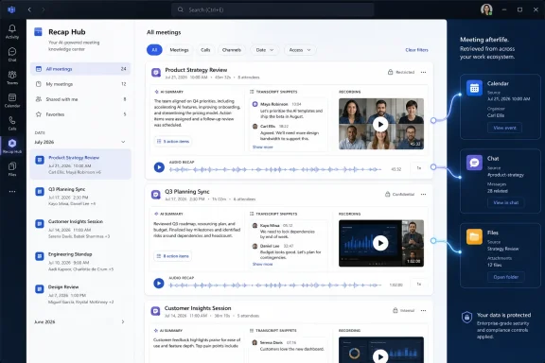The image size is (545, 363).
Task: Select My meetings in sidebar
Action: [x=80, y=84]
